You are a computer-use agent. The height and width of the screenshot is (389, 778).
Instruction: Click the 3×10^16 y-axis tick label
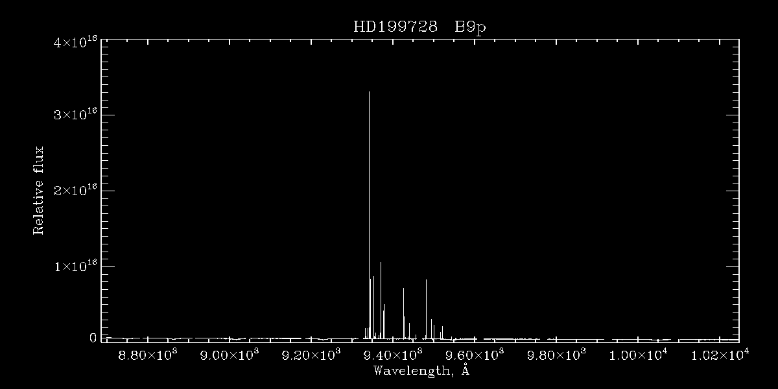click(75, 115)
